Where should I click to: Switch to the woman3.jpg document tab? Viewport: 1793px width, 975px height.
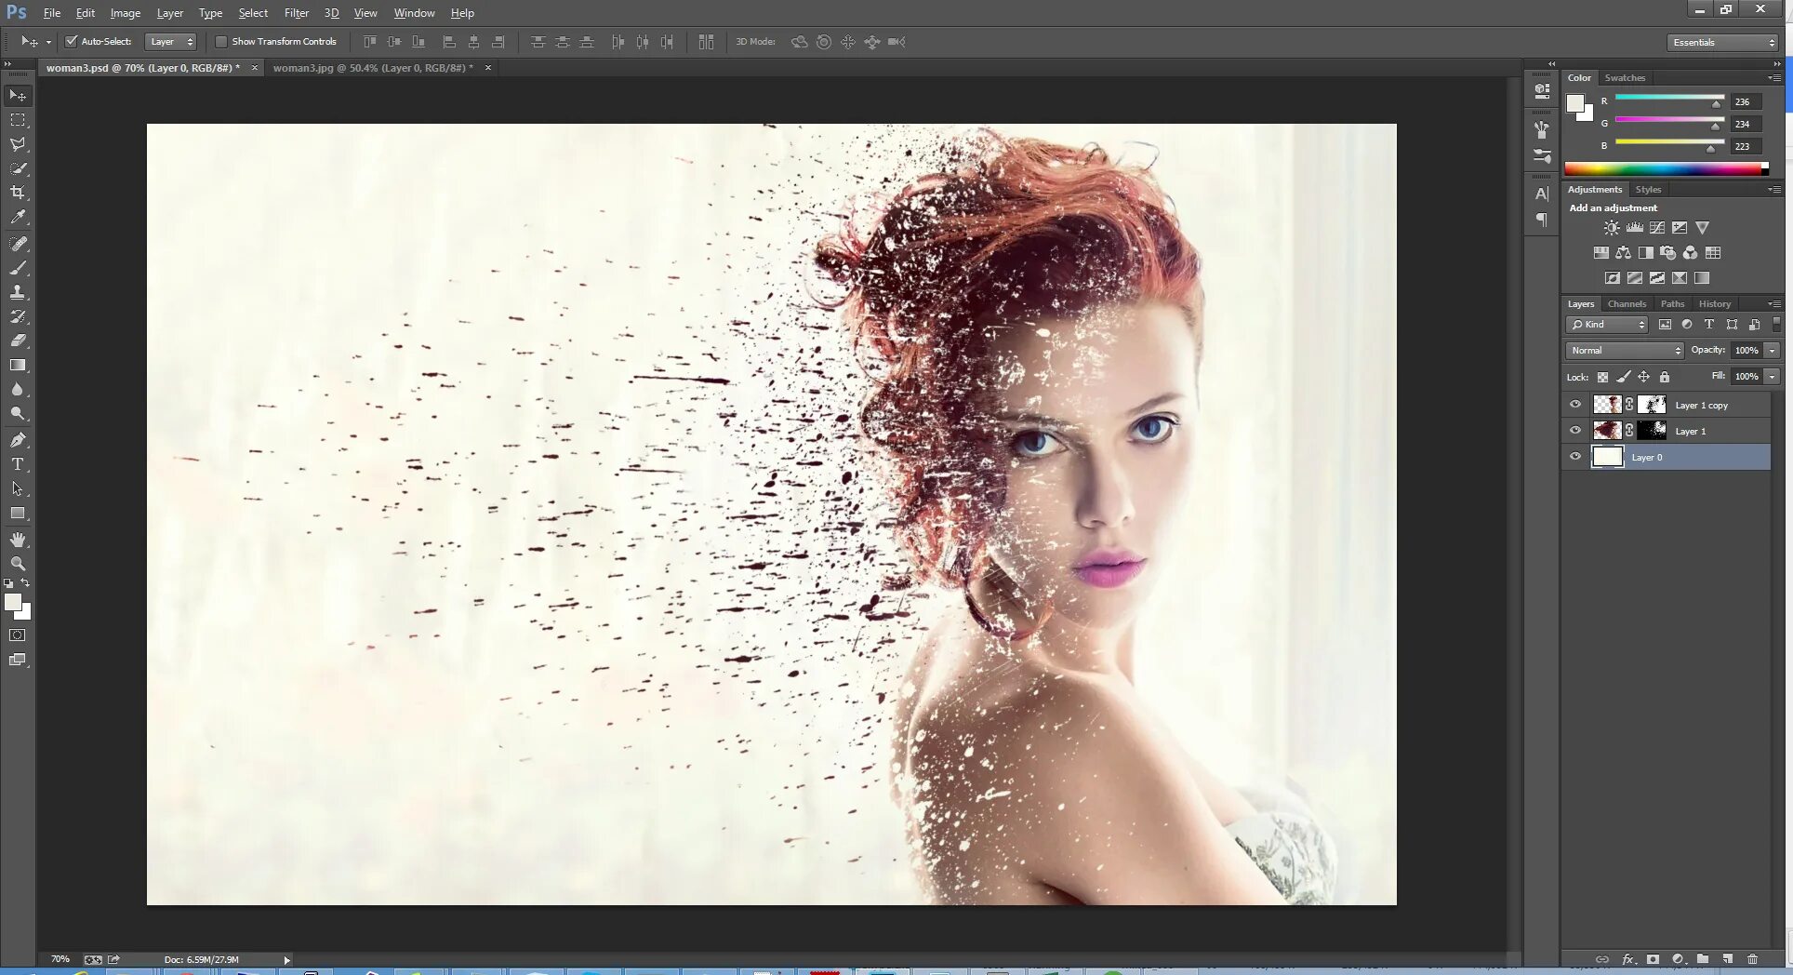(373, 68)
